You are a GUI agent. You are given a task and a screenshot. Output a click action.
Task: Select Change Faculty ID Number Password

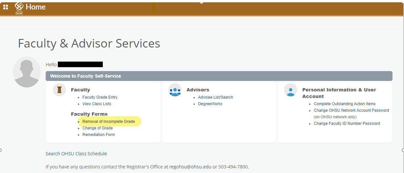(347, 124)
